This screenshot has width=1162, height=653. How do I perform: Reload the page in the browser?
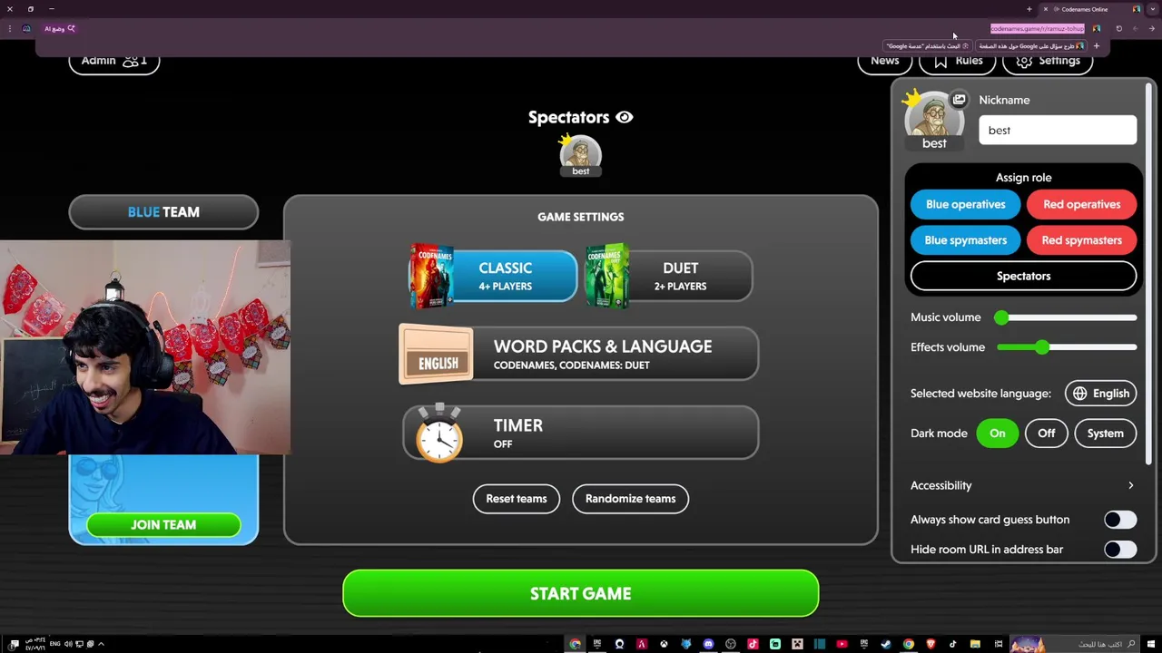pyautogui.click(x=1119, y=28)
